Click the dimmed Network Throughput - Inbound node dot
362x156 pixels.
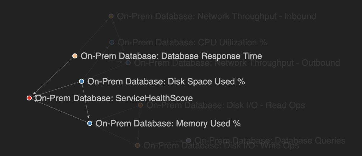coord(111,16)
